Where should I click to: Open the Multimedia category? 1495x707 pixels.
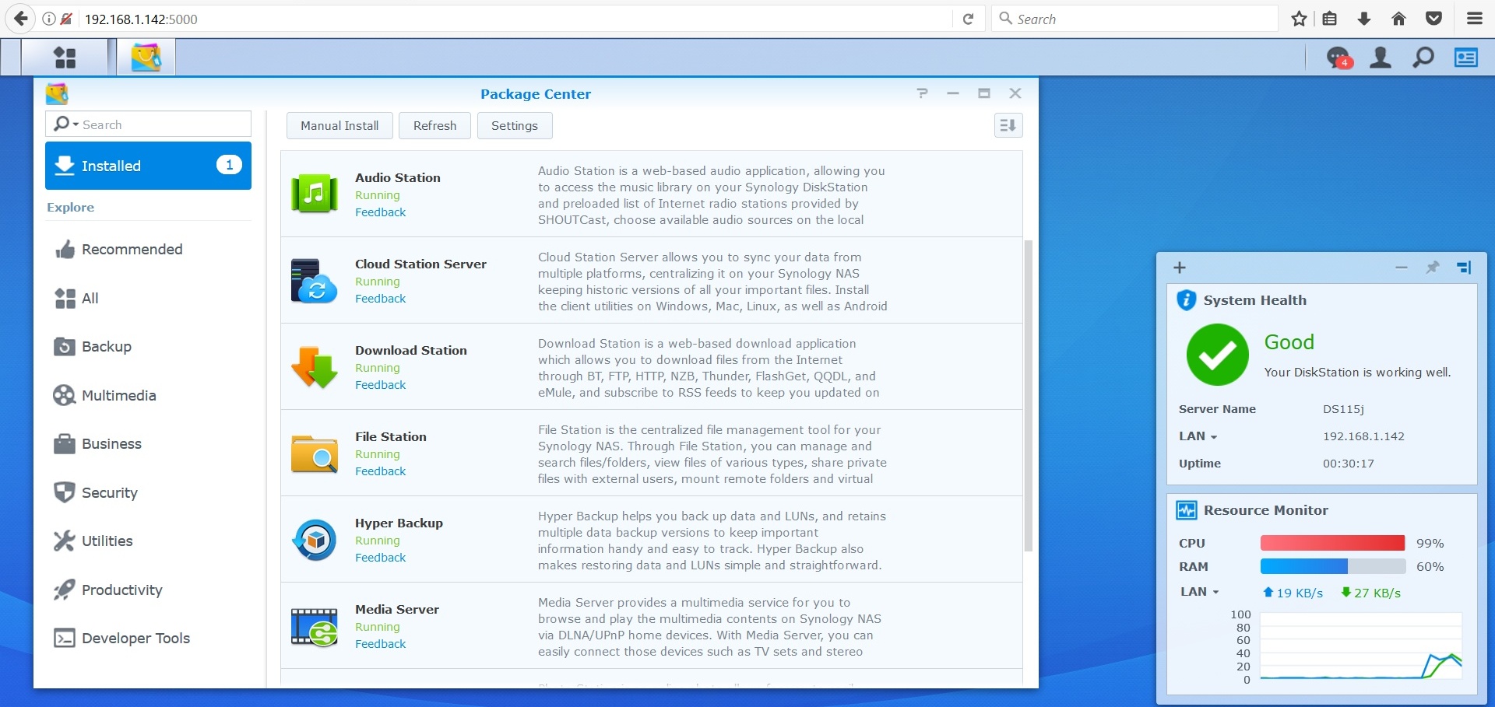point(148,396)
